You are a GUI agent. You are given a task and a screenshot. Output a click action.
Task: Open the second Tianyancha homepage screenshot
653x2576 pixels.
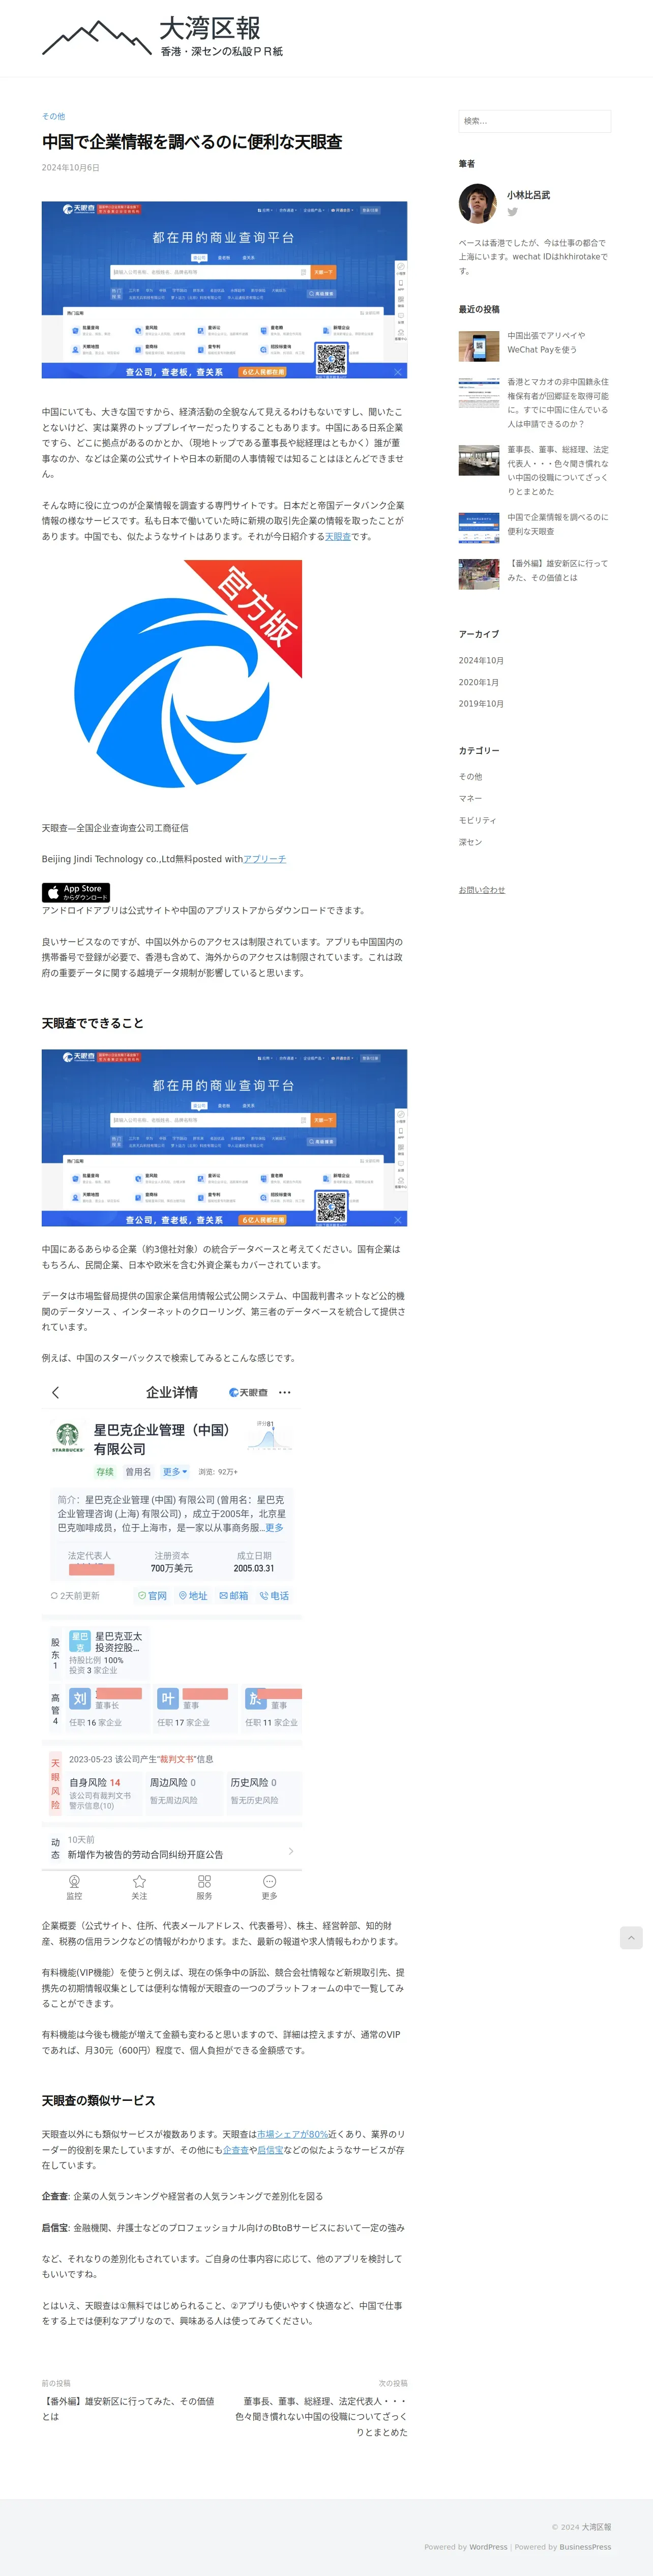224,1138
